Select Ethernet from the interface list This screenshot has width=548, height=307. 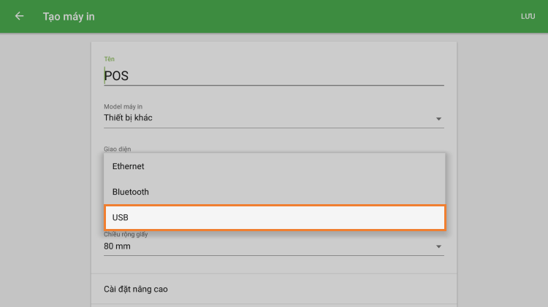click(274, 166)
